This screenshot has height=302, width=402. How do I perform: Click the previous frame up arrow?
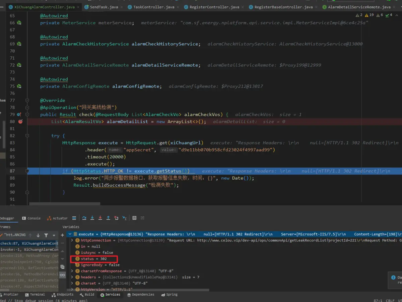30,235
